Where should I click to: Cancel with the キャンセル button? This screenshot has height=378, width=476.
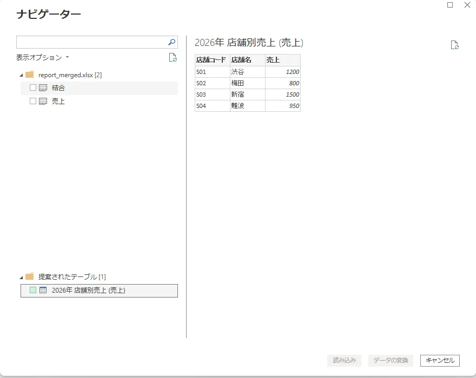(x=440, y=360)
